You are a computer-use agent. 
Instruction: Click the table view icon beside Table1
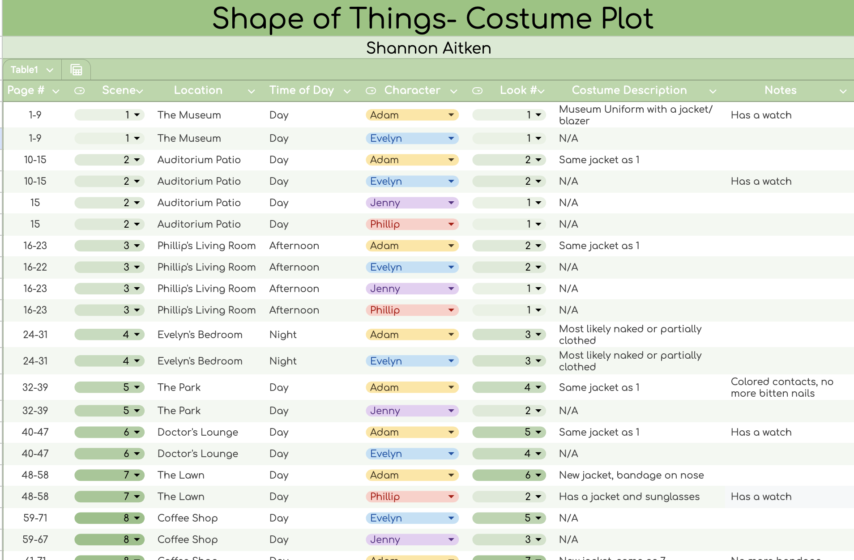[76, 70]
